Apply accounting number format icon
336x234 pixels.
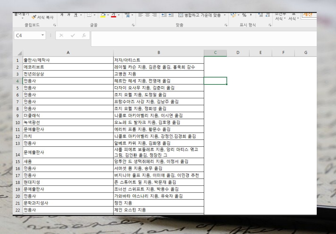coord(233,15)
